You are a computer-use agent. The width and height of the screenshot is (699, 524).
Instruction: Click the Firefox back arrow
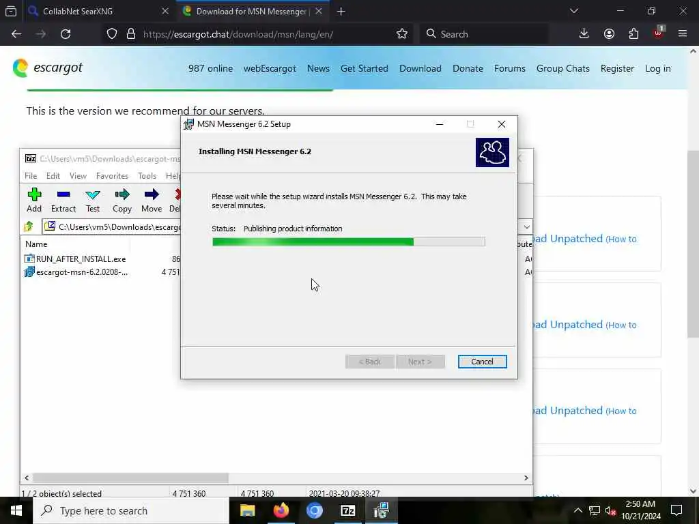coord(16,34)
